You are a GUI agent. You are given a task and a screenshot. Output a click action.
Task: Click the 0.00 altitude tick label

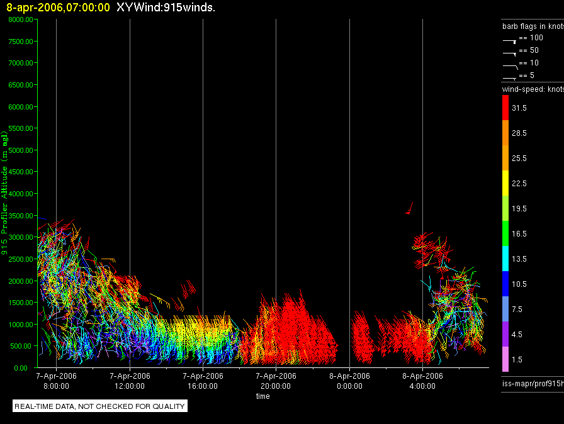[x=21, y=368]
